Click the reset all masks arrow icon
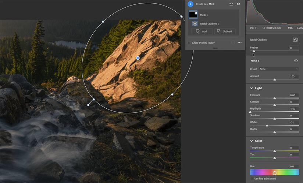303x183 pixels. [x=231, y=4]
